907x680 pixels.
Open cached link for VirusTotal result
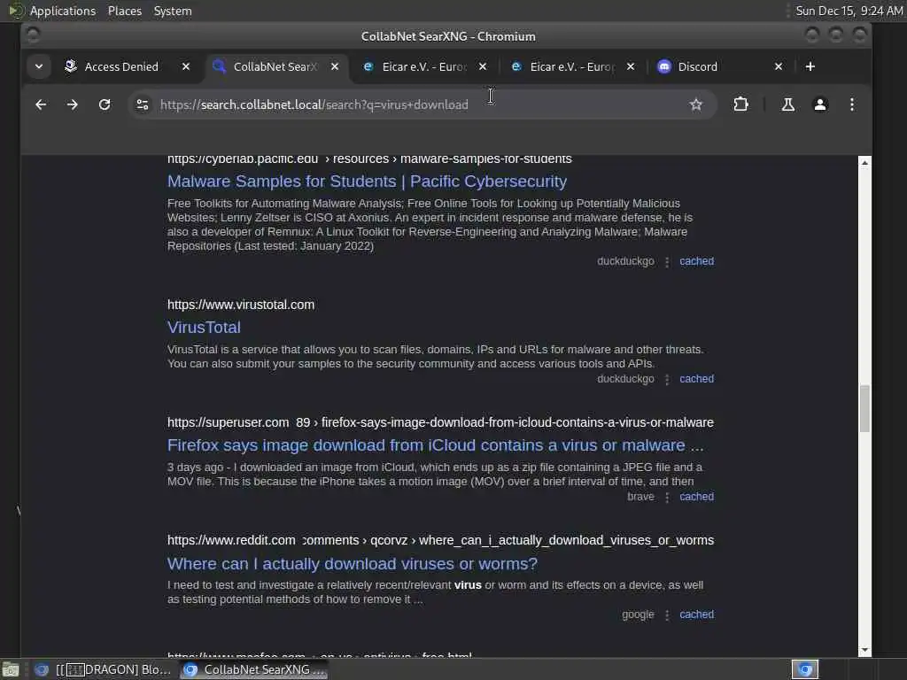[x=696, y=379]
